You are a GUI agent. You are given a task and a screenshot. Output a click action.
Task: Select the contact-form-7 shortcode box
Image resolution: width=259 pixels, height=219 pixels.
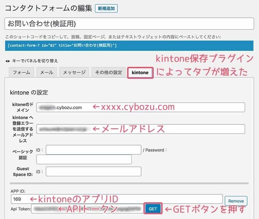pos(129,46)
